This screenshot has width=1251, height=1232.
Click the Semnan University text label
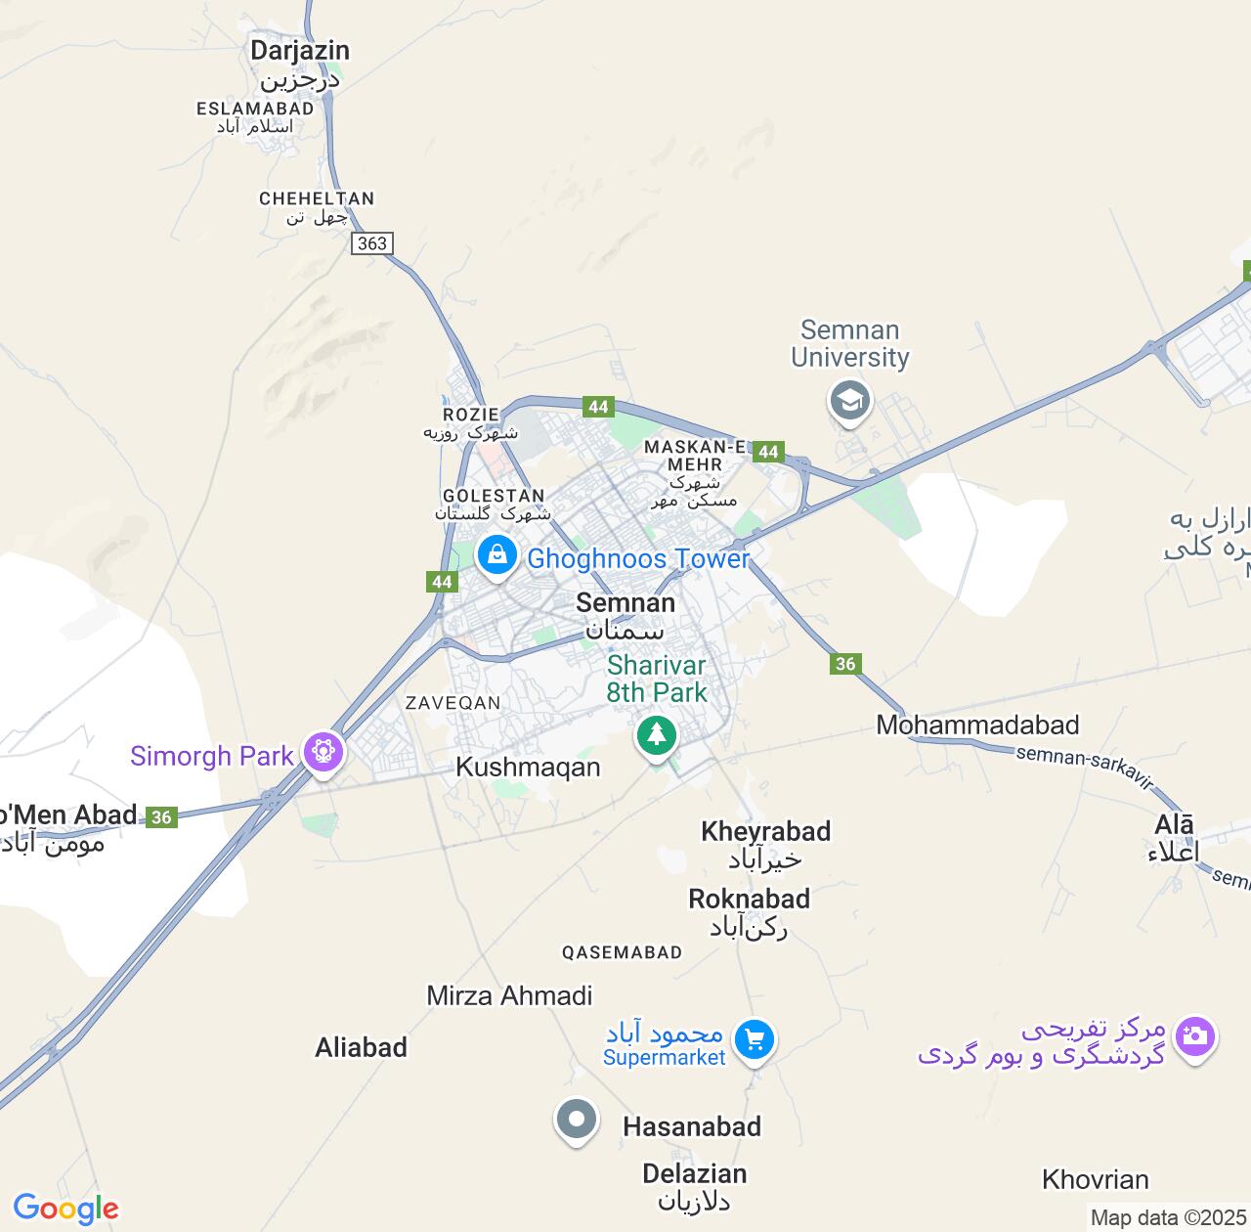pyautogui.click(x=850, y=344)
